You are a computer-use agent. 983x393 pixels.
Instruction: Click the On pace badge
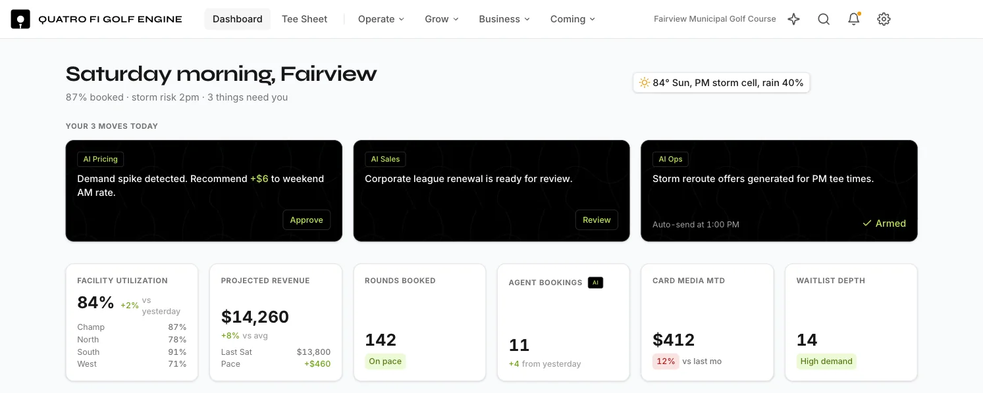point(385,361)
